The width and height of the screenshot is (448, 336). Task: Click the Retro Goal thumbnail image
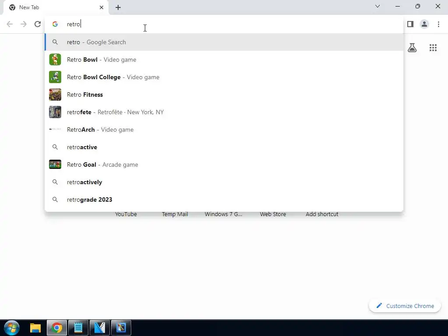click(x=55, y=164)
